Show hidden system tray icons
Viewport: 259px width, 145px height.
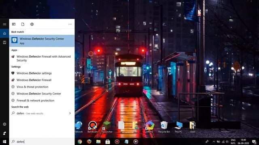214,141
